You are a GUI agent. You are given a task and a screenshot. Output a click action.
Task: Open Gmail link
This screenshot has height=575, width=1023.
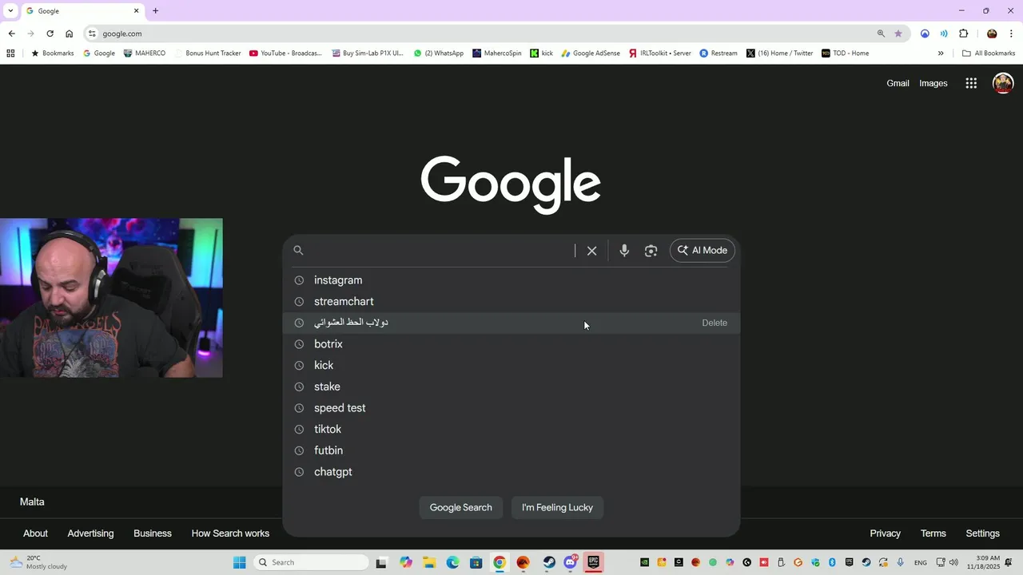point(898,83)
